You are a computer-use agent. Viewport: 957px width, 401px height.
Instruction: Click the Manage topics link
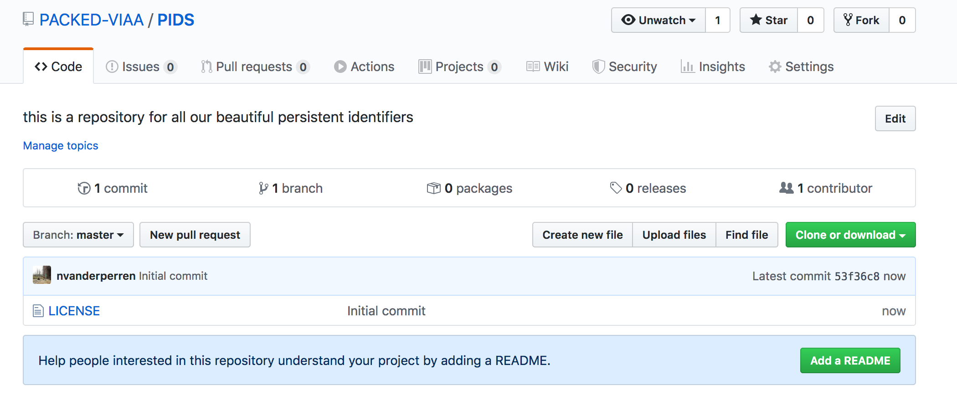[61, 145]
